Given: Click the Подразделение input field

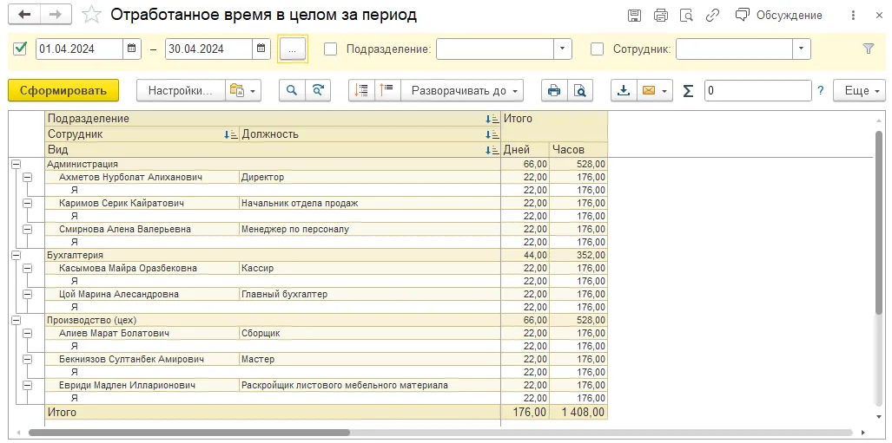Looking at the screenshot, I should pyautogui.click(x=495, y=49).
